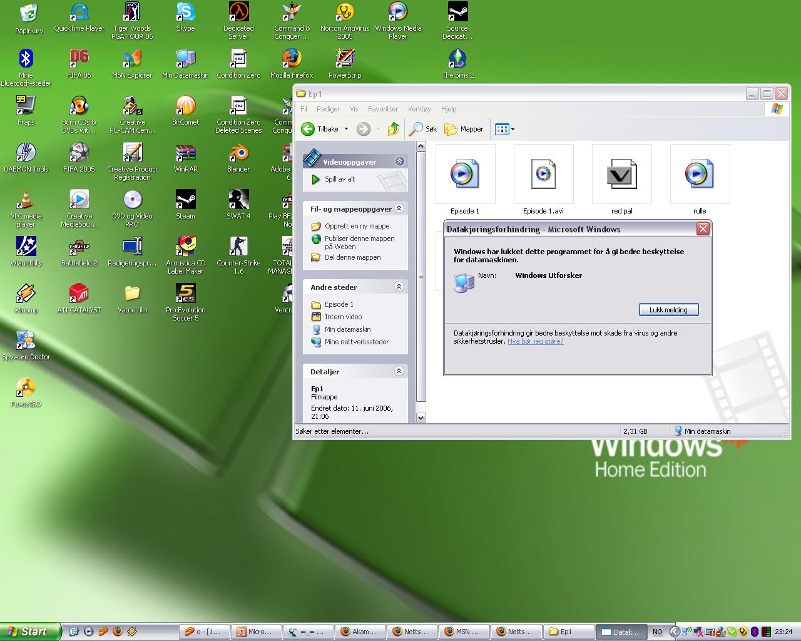Screen dimensions: 801x641
Task: Click the task pane scrollbar down arrow
Action: pyautogui.click(x=421, y=418)
